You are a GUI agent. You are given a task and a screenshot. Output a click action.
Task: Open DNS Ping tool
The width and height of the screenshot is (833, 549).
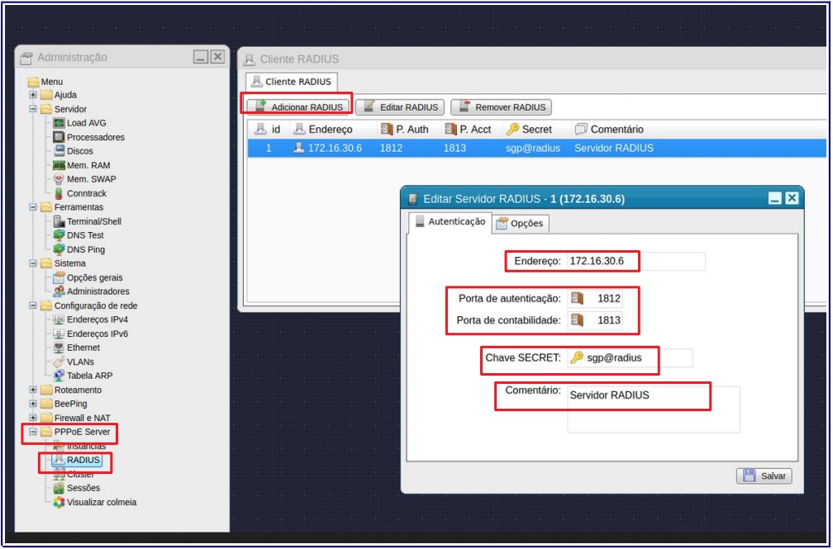coord(85,249)
